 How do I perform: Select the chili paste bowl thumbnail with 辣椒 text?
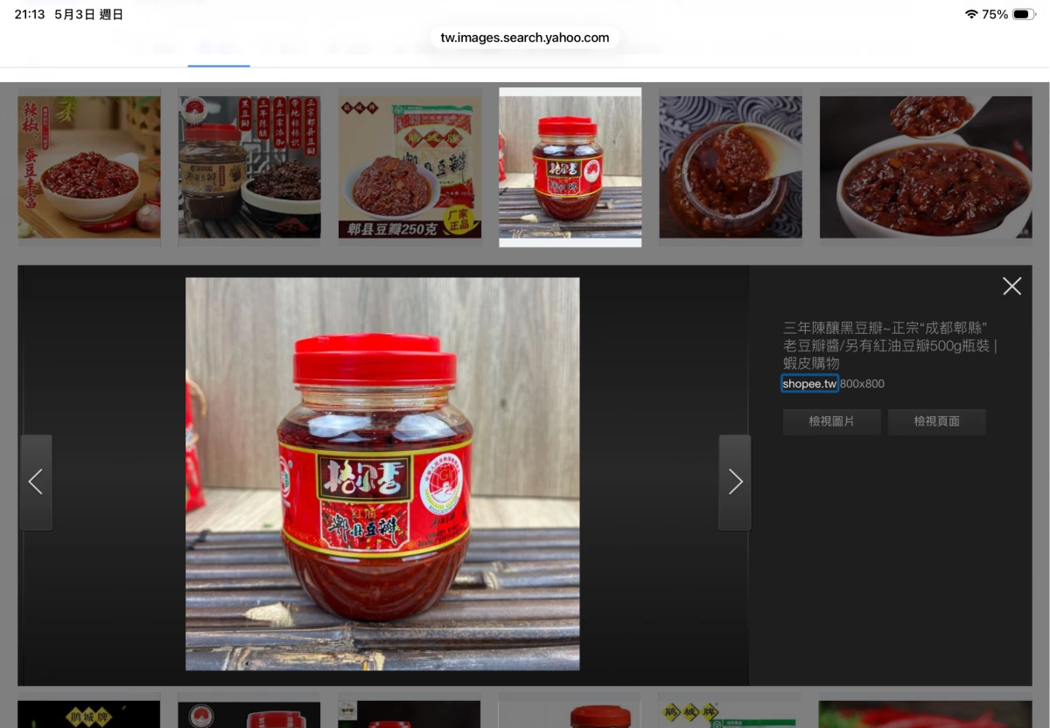click(89, 167)
